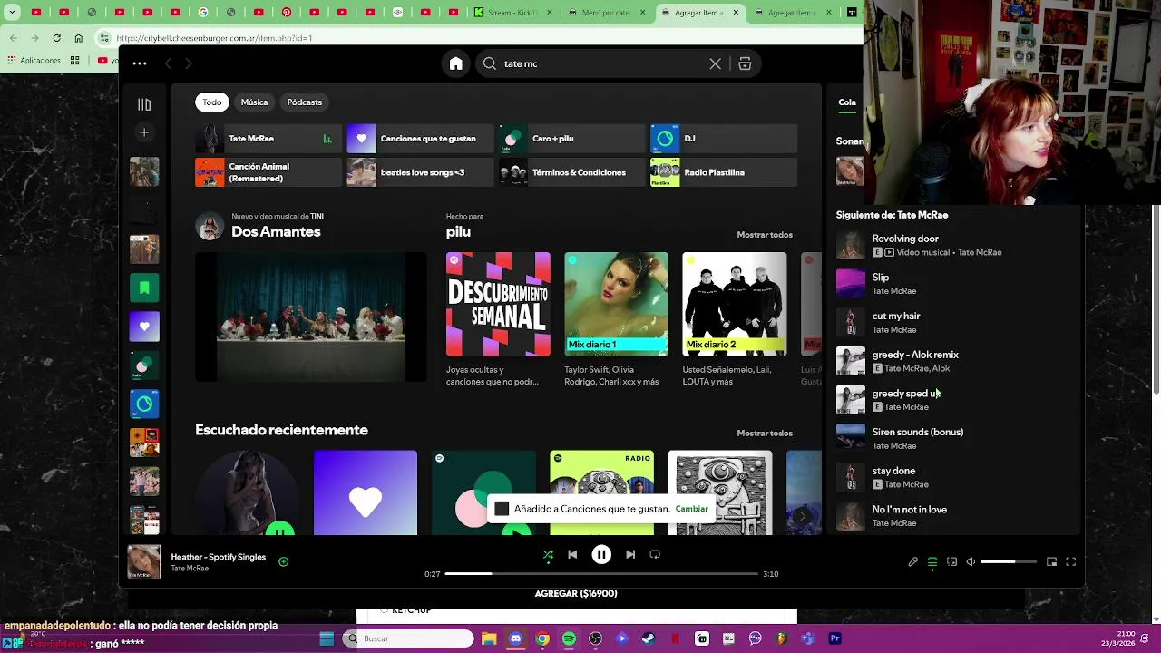Clear the 'tate mc' search text

pyautogui.click(x=715, y=63)
